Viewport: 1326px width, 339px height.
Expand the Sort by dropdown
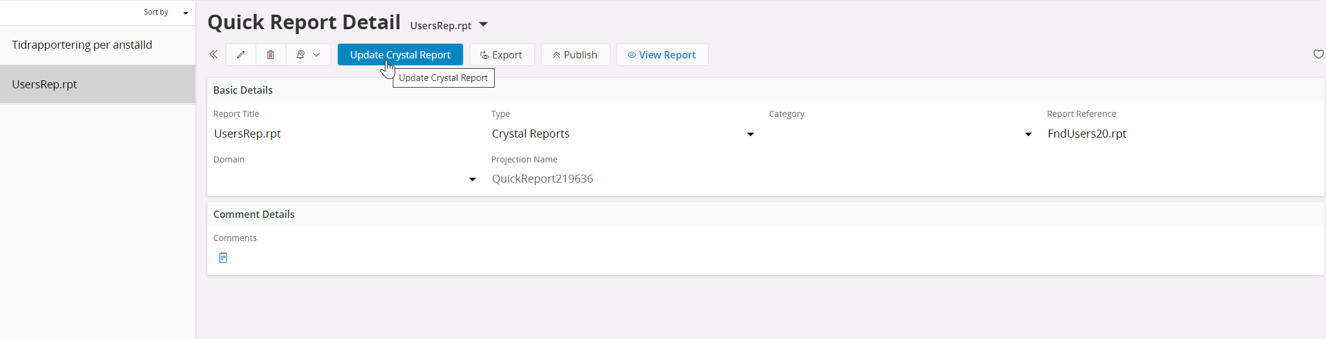click(x=185, y=13)
